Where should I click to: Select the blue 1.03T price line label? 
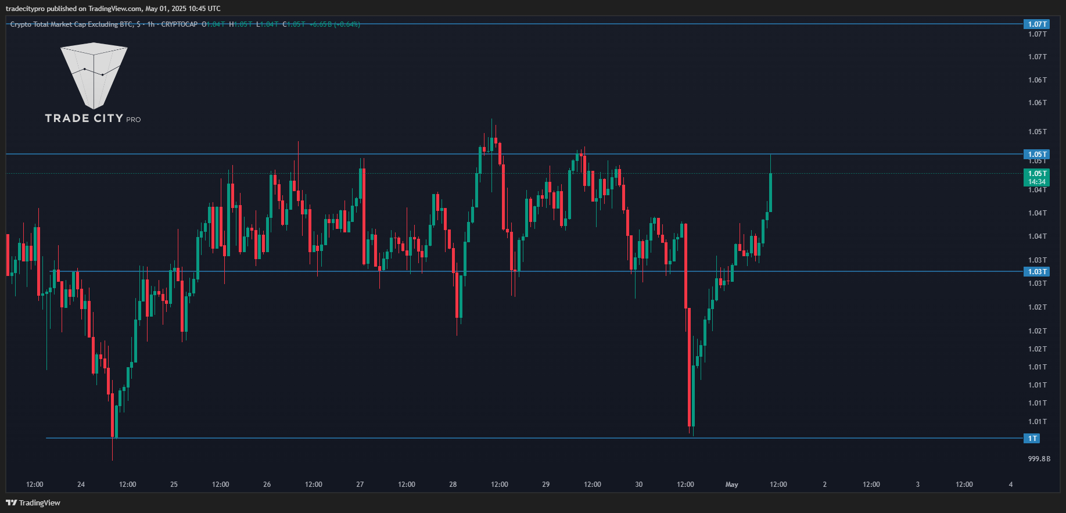coord(1036,272)
